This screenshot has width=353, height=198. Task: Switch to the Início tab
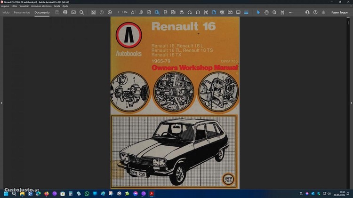tap(6, 12)
